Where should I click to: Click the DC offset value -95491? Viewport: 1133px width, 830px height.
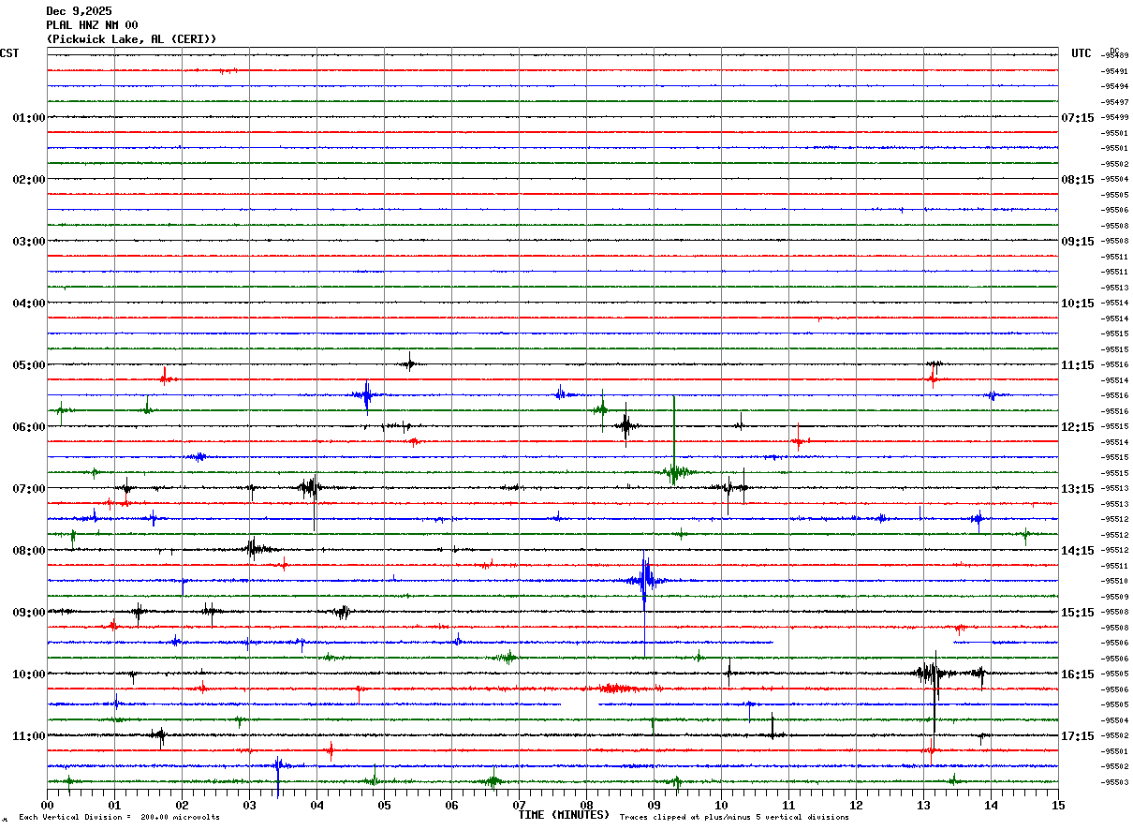pyautogui.click(x=1115, y=71)
